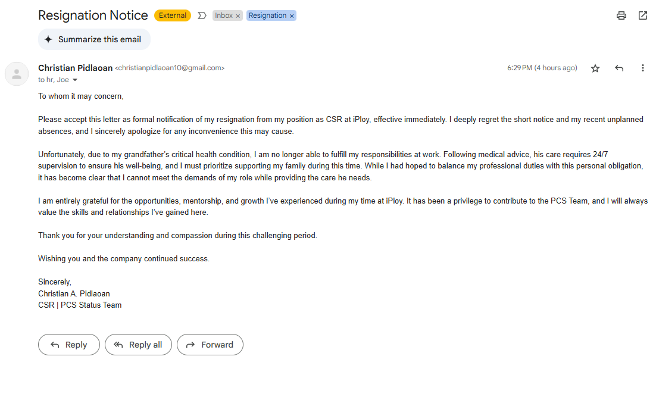Open the email in a new window
Screen dimensions: 656x397
(x=643, y=15)
